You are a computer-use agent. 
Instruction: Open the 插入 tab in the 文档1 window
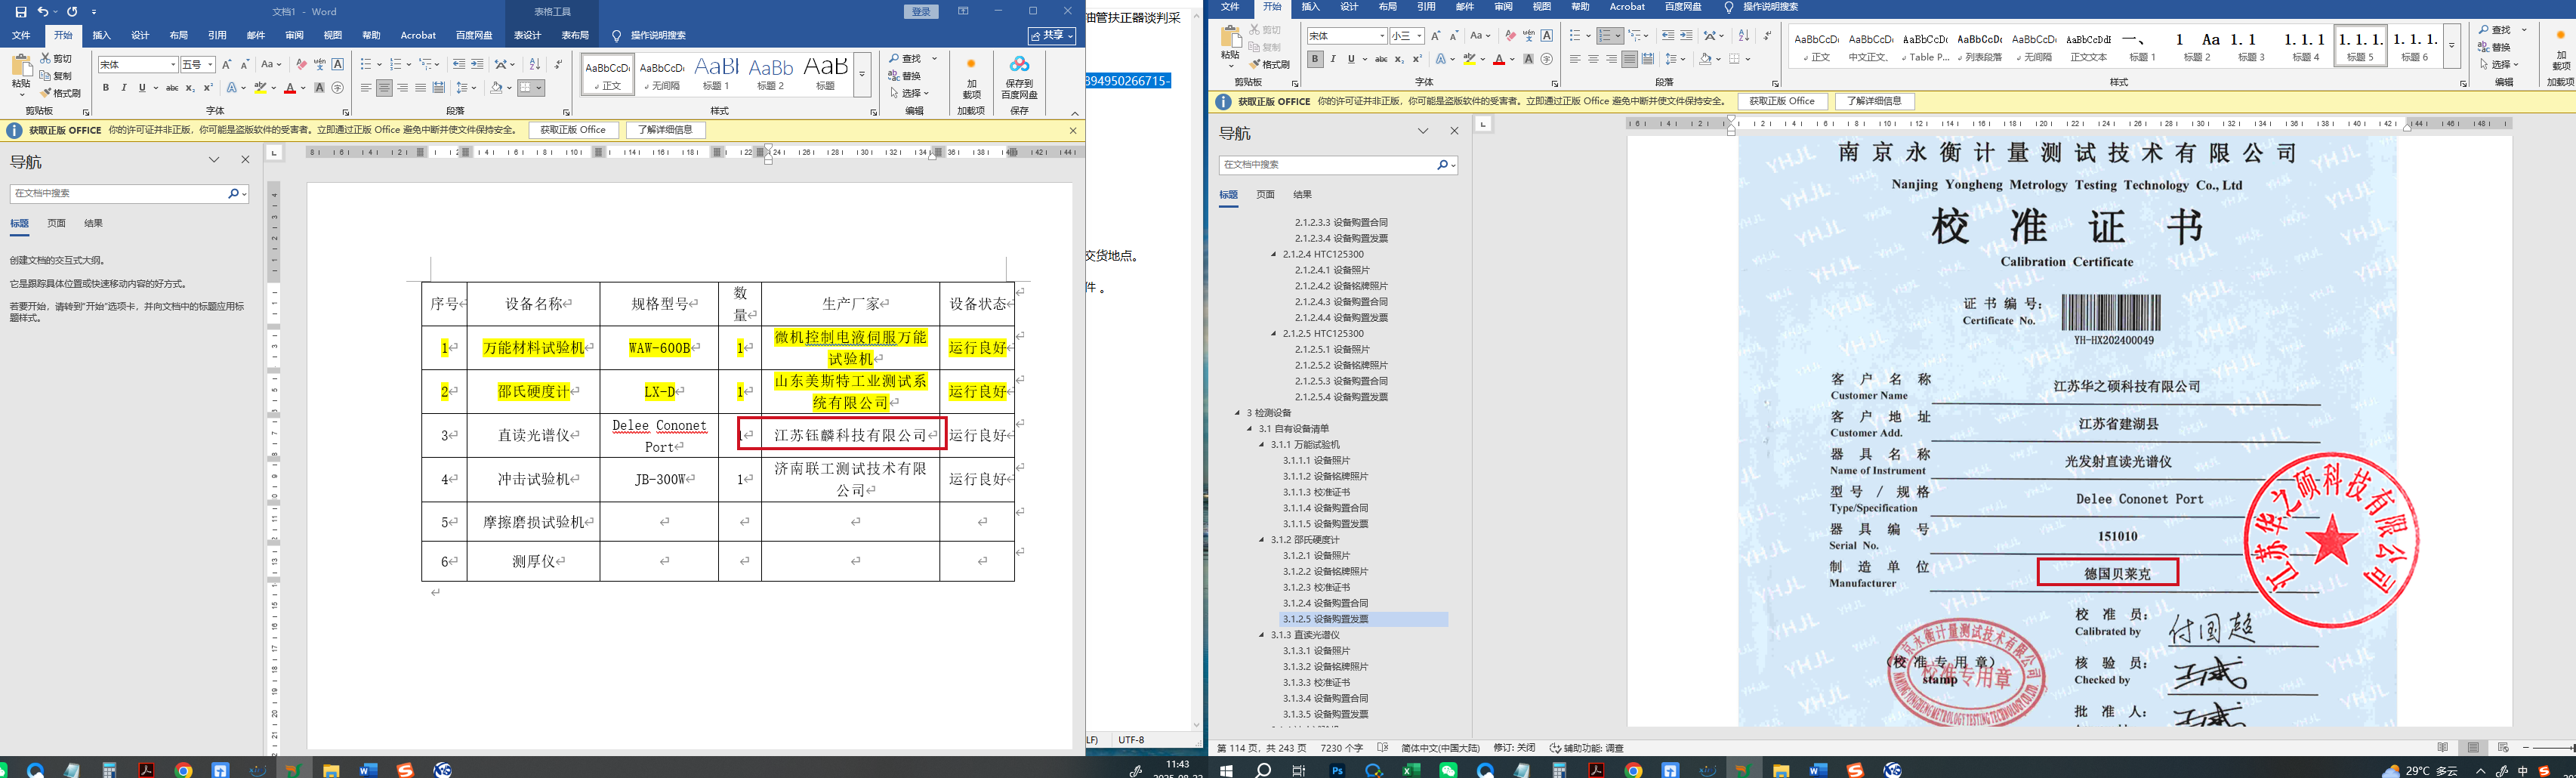[102, 35]
